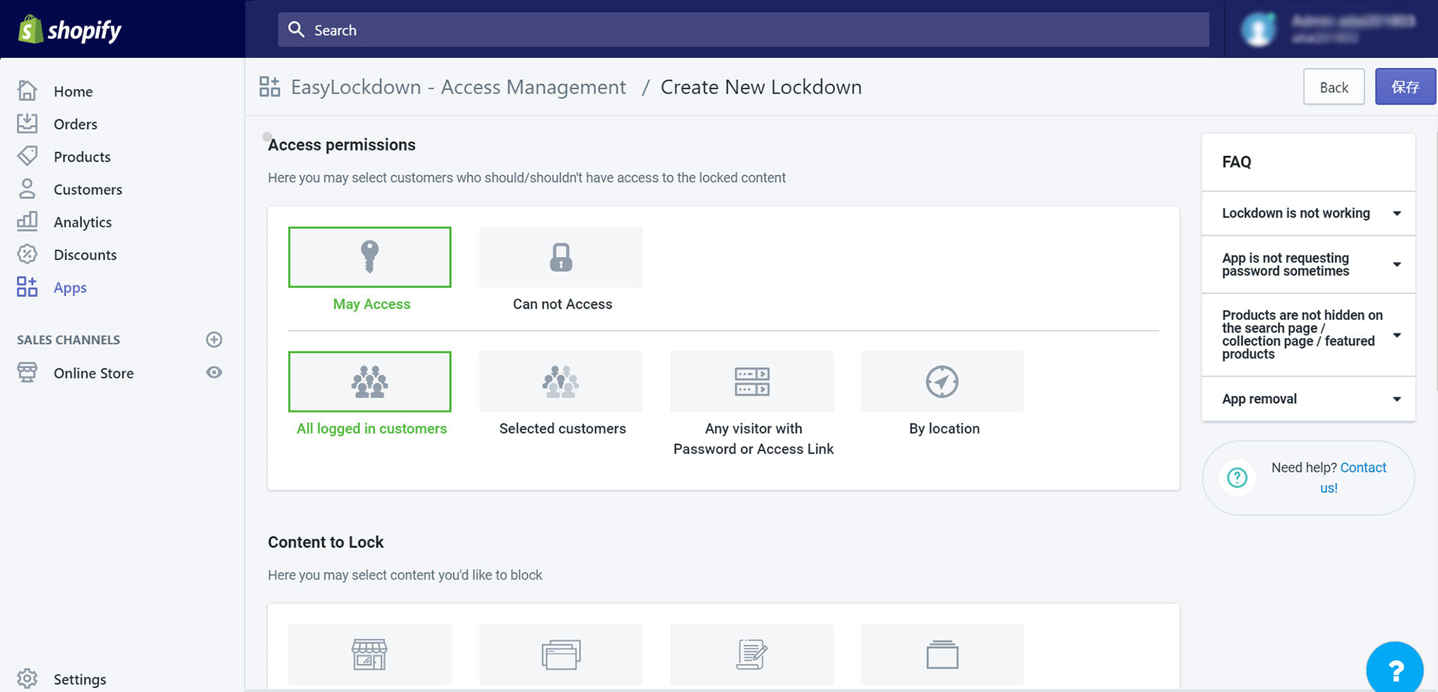The width and height of the screenshot is (1438, 692).
Task: Pick the Selected customers group icon
Action: click(561, 382)
